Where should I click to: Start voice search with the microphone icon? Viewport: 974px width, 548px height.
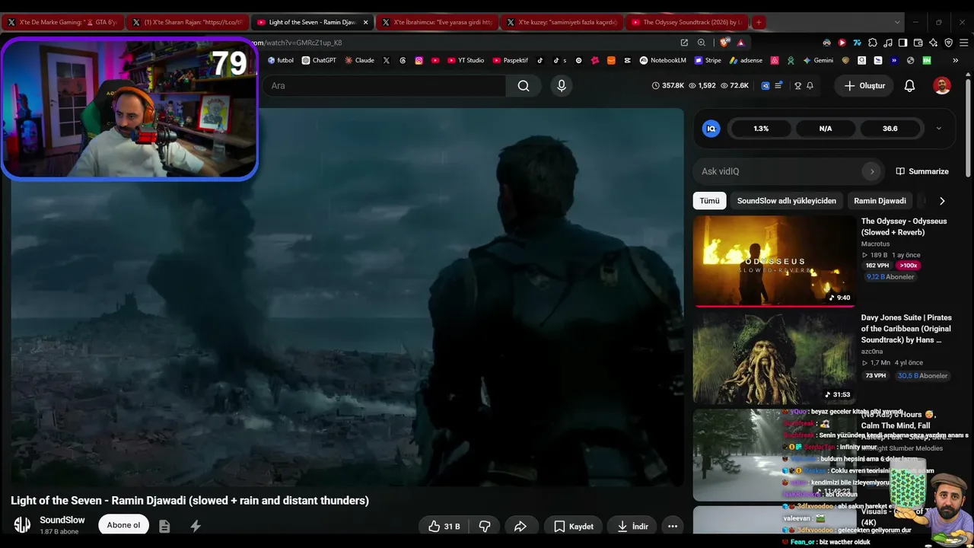click(562, 86)
